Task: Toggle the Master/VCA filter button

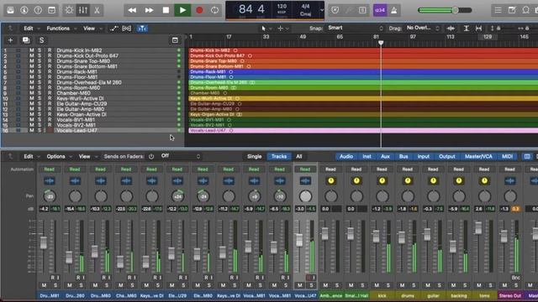Action: point(478,157)
